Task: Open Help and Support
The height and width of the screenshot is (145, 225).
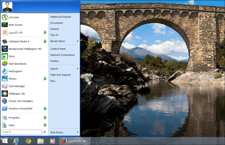Action: tap(60, 75)
